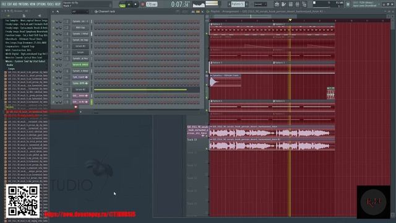Screen dimensions: 396x223
Task: Mute the green Serum channel LED
Action: point(53,64)
